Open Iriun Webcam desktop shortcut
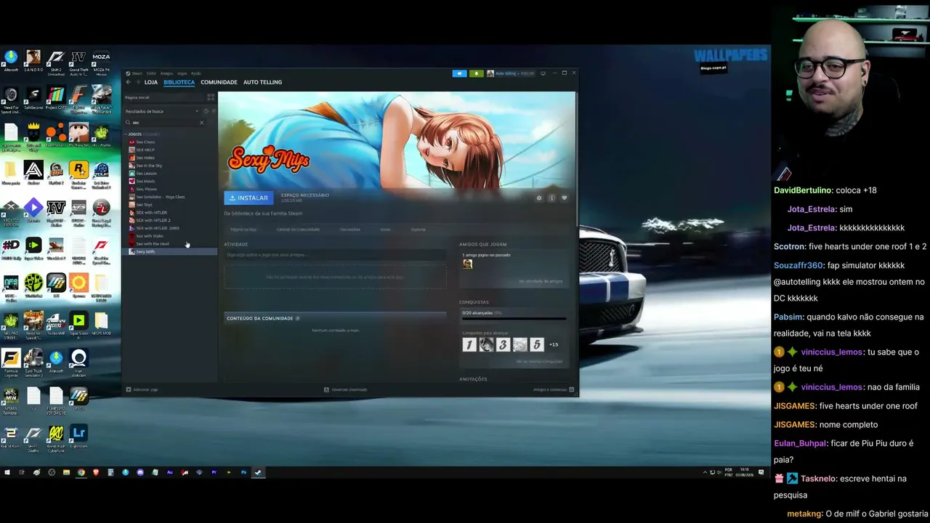Screen dimensions: 930x523 pyautogui.click(x=78, y=362)
